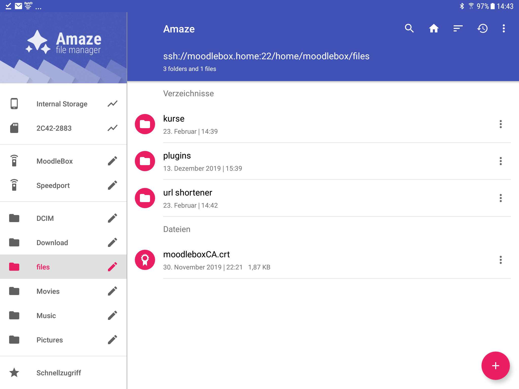
Task: Click the Dateien section header
Action: 177,229
